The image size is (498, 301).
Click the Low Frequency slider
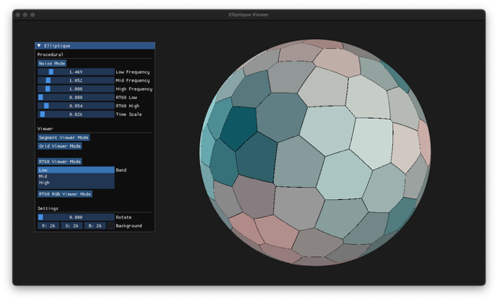point(76,72)
